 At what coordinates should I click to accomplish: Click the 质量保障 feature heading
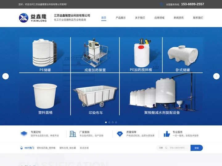[x=131, y=132]
